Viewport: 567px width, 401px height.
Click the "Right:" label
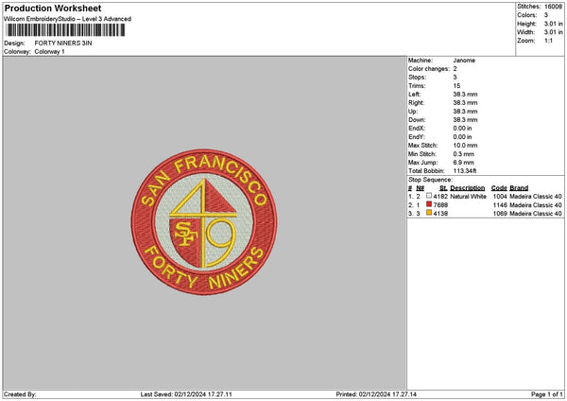416,103
